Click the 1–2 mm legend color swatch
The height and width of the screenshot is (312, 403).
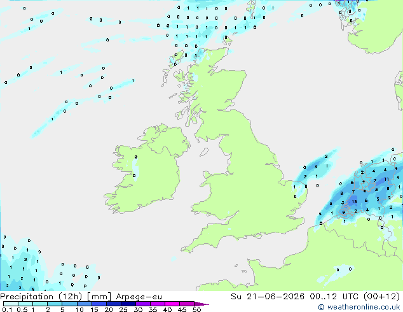(40, 304)
